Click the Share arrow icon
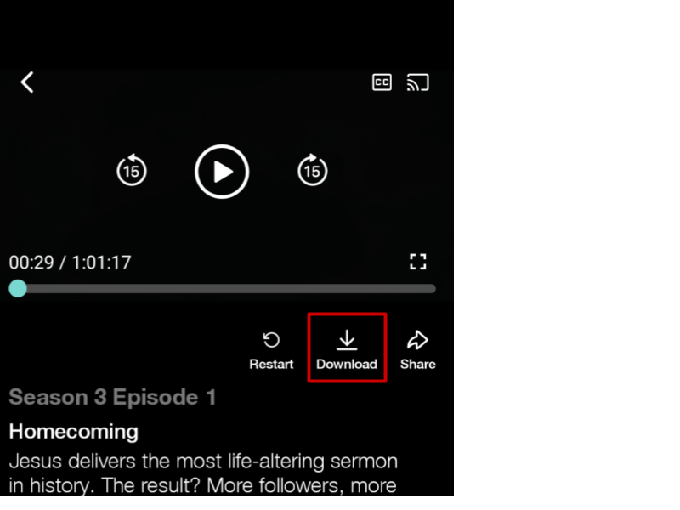 417,339
